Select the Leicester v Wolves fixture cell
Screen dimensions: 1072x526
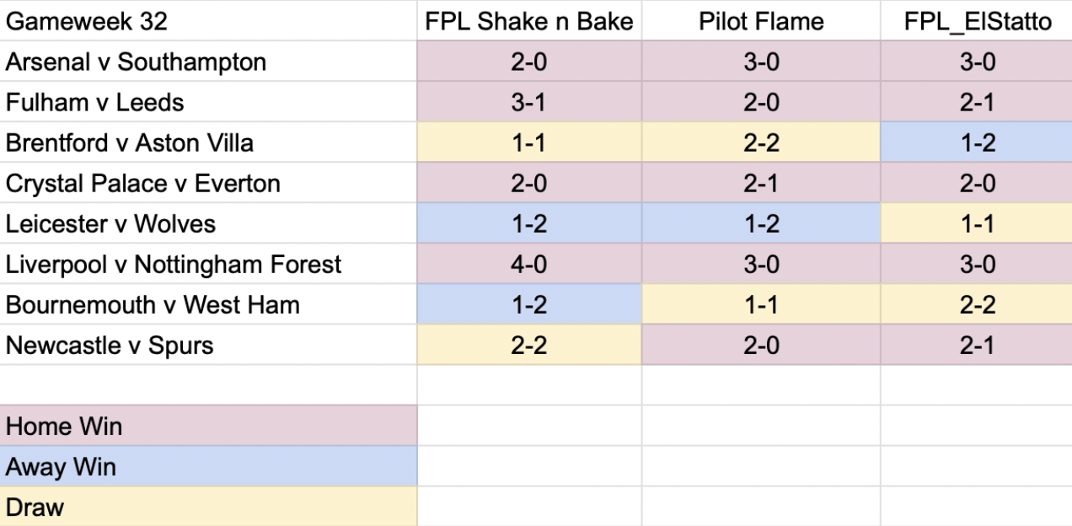coord(208,223)
